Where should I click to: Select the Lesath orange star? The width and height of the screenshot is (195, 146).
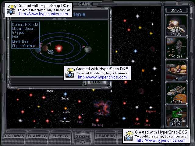pos(66,108)
